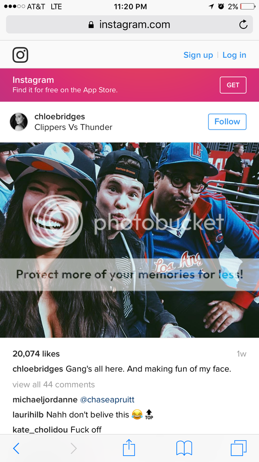Reload the page with the refresh icon

click(x=243, y=24)
